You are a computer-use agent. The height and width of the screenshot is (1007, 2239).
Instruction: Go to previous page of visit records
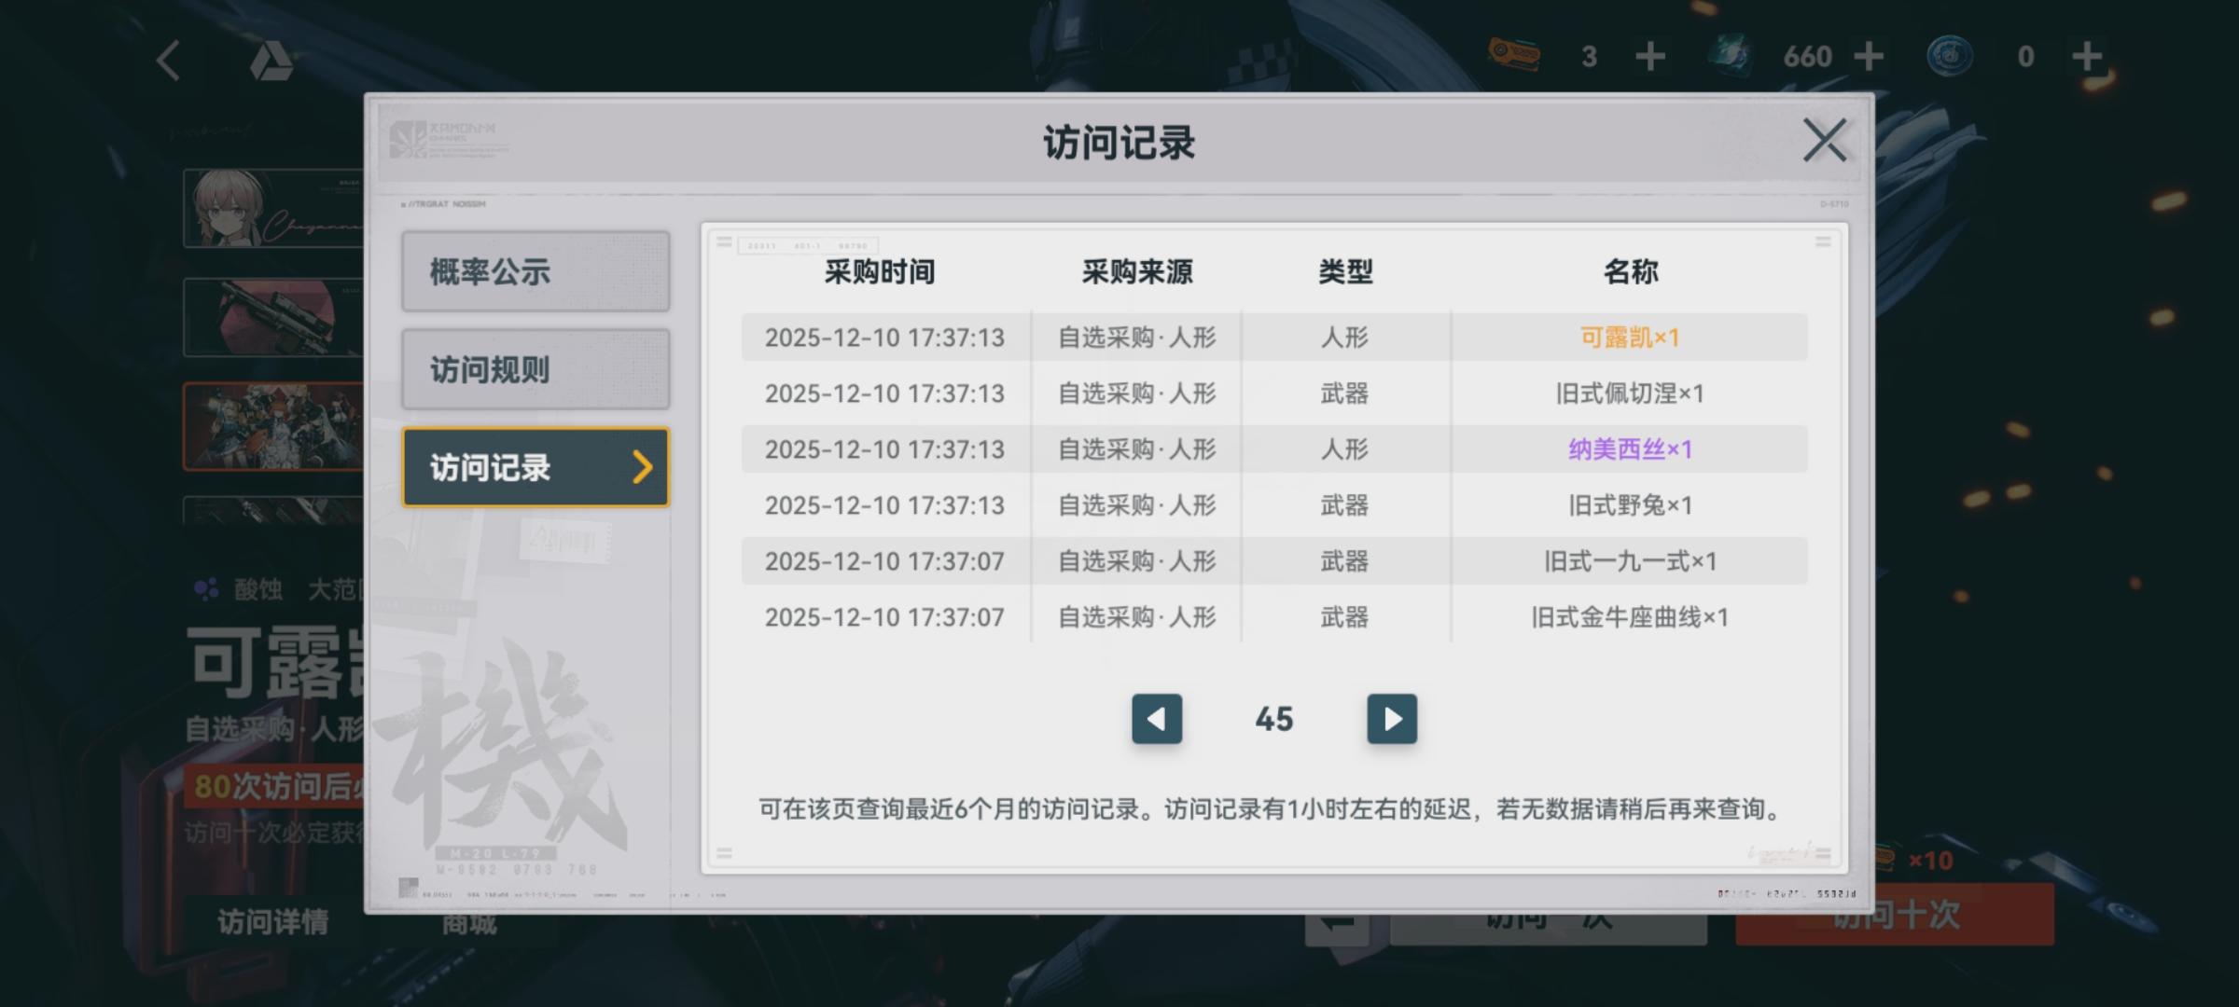point(1157,719)
